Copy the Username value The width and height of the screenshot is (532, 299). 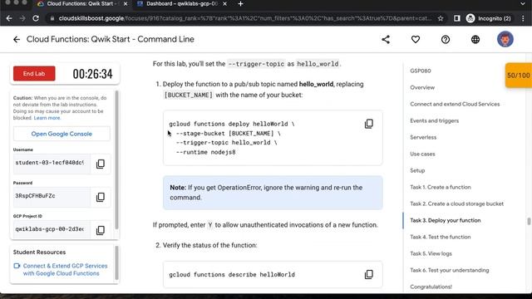pyautogui.click(x=101, y=164)
